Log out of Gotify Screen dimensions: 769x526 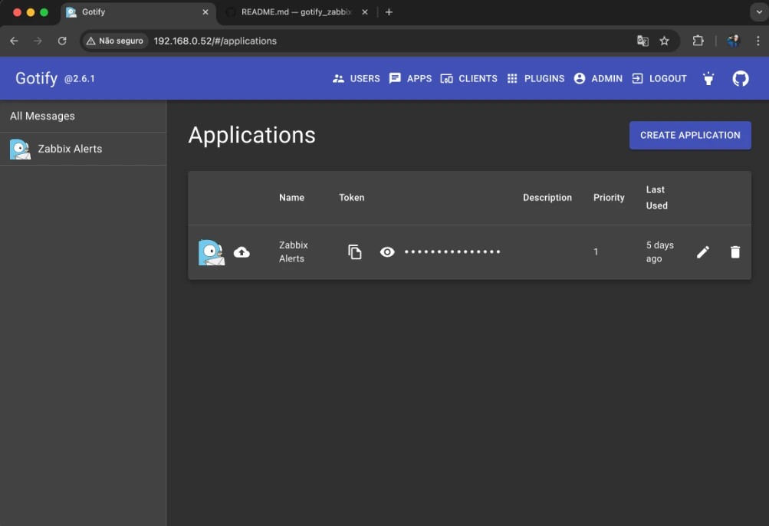click(x=659, y=78)
